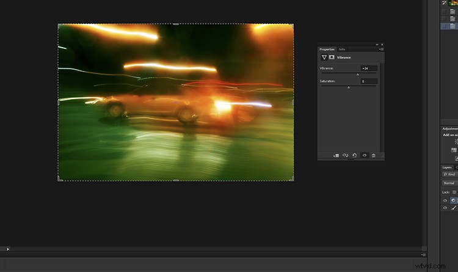Select the layer mask icon in Properties
The height and width of the screenshot is (272, 458).
point(332,57)
